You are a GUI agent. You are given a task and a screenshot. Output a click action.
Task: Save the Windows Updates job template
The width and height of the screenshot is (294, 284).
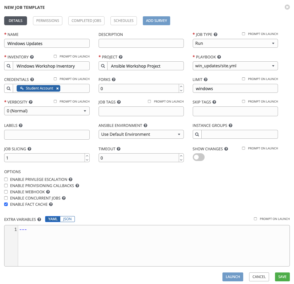coord(282,277)
